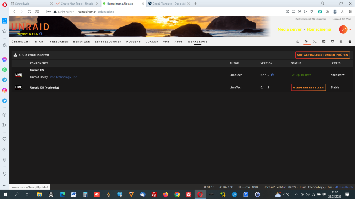Viewport: 355px width, 199px height.
Task: Click the Nicht sicher security warning
Action: [64, 12]
